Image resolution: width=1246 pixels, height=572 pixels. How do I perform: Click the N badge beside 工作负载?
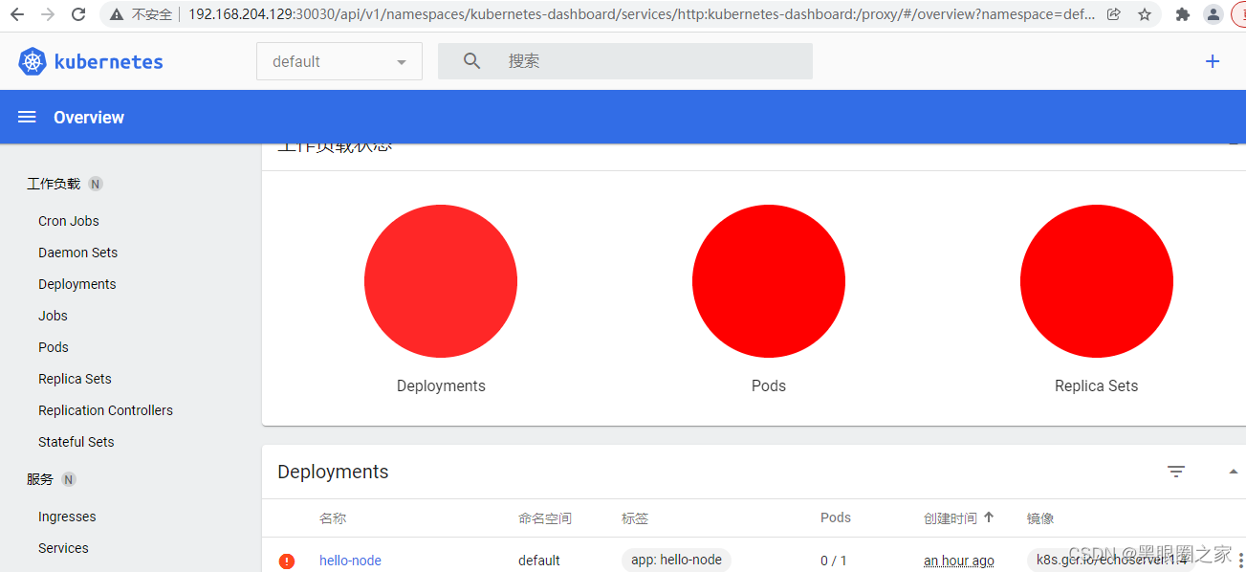96,184
